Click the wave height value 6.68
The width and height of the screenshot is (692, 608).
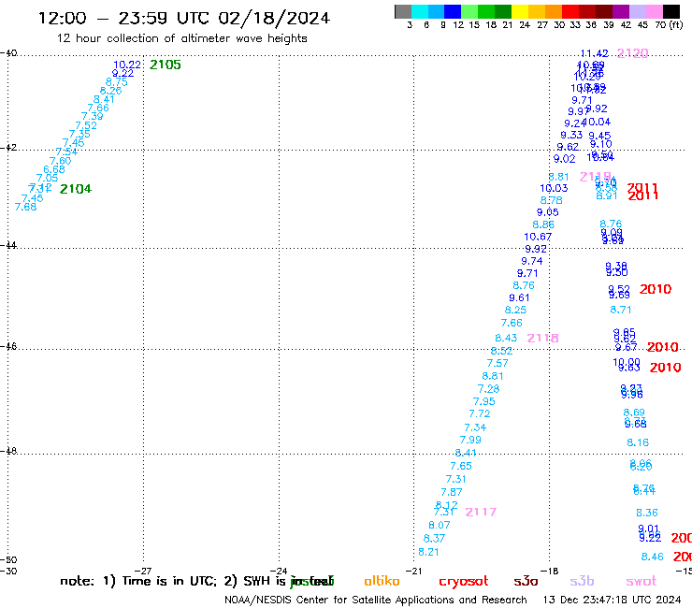click(54, 169)
